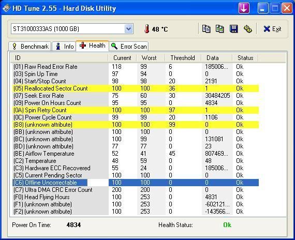Click the Worst column header

(x=151, y=58)
